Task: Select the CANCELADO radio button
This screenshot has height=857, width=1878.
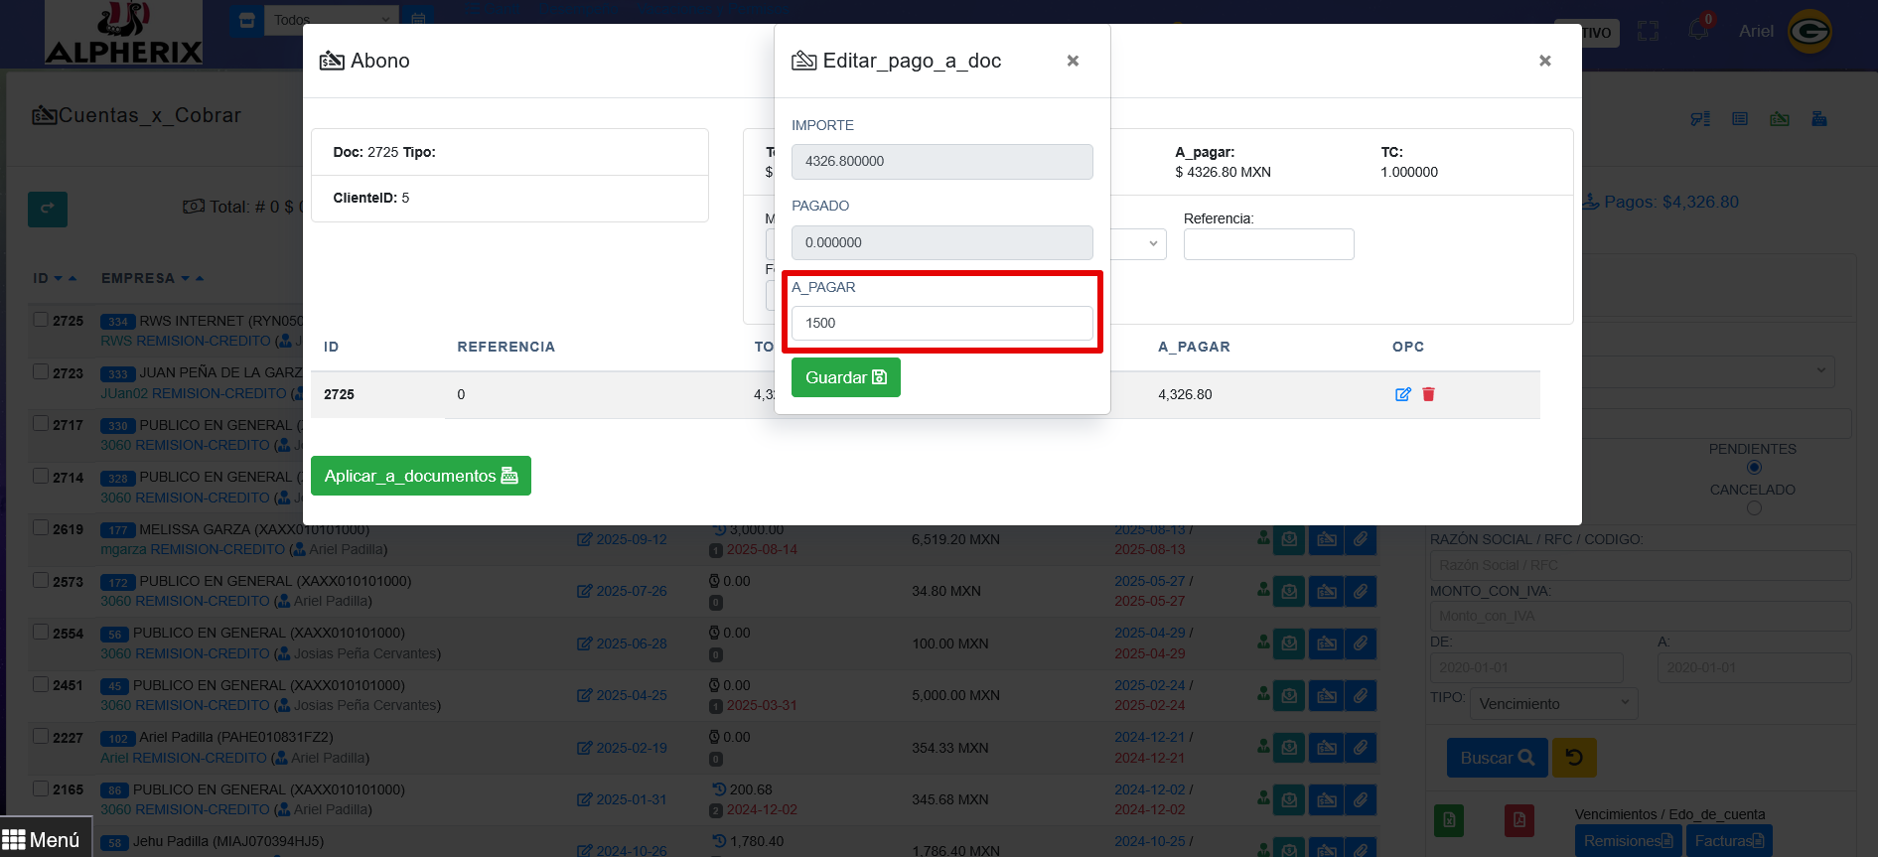Action: 1754,508
